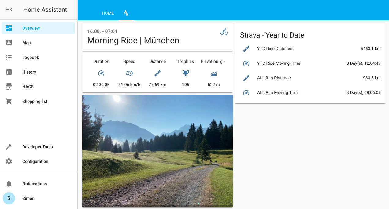389x209 pixels.
Task: Open Developer Tools in the sidebar
Action: pos(38,147)
